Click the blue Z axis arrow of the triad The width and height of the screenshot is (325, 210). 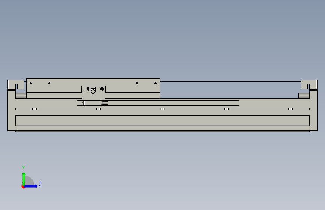click(31, 186)
